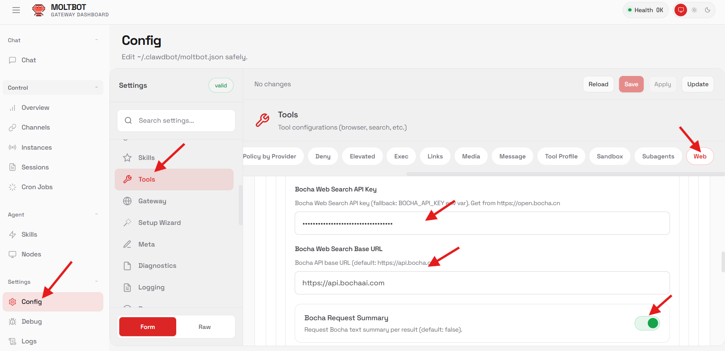The width and height of the screenshot is (725, 351).
Task: Select the system theme monitor icon
Action: 681,10
